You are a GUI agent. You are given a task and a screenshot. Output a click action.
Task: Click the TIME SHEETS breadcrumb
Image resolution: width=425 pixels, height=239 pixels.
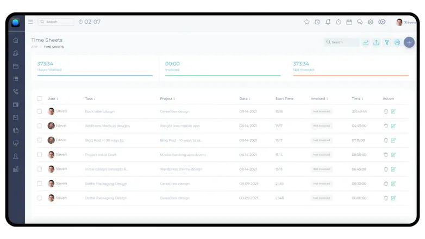pos(54,47)
